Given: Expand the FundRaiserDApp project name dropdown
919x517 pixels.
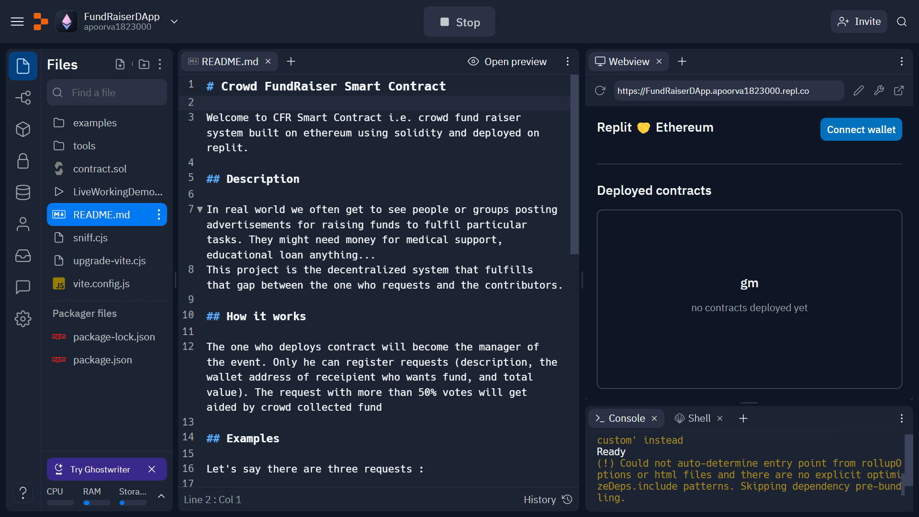Looking at the screenshot, I should coord(174,22).
